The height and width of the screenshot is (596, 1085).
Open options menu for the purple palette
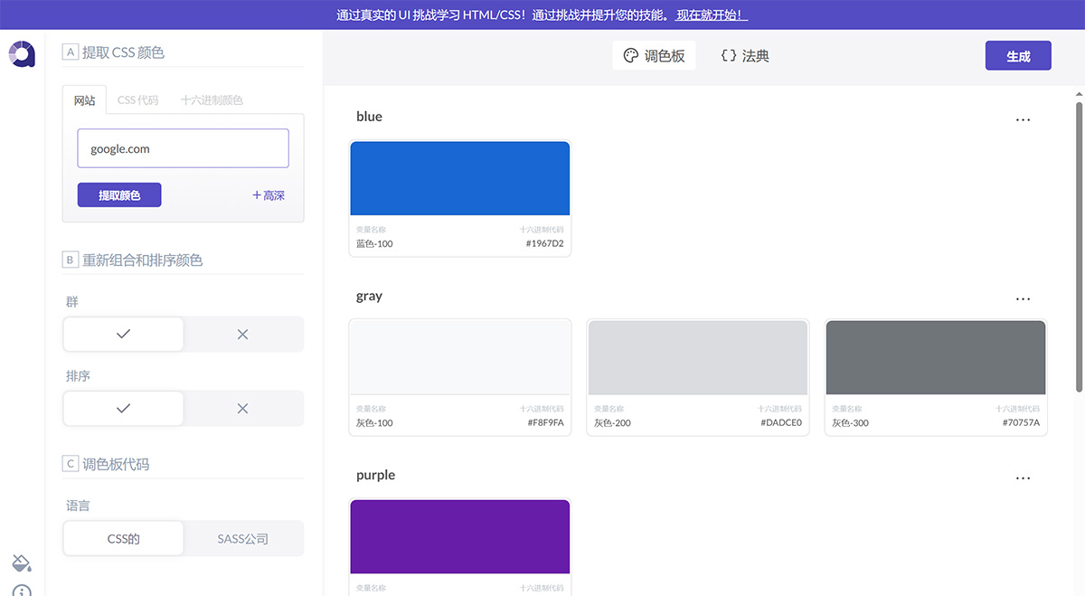pyautogui.click(x=1023, y=477)
